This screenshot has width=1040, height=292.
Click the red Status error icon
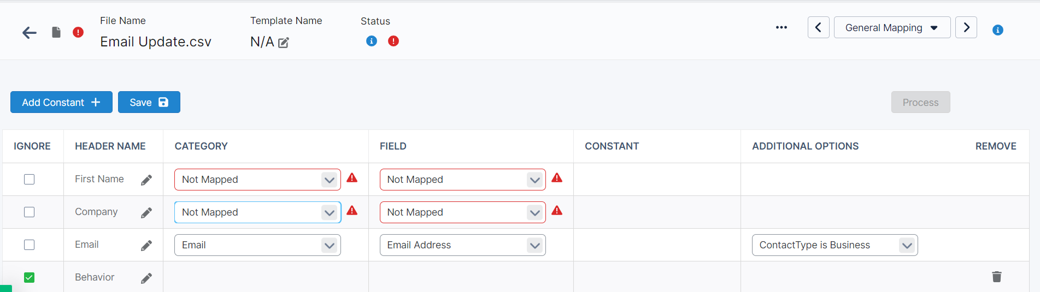click(393, 41)
